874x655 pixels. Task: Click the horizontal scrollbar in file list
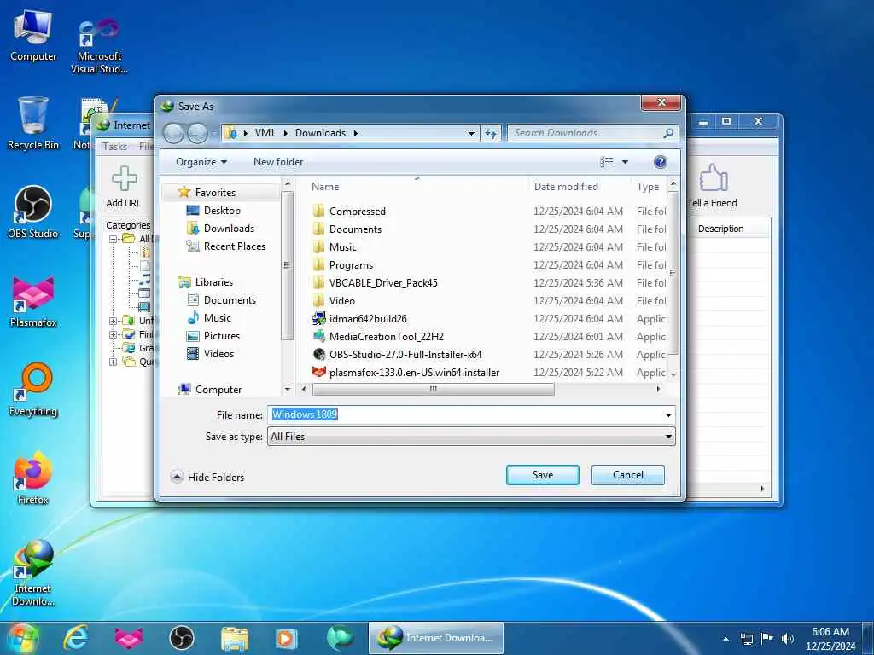point(433,389)
